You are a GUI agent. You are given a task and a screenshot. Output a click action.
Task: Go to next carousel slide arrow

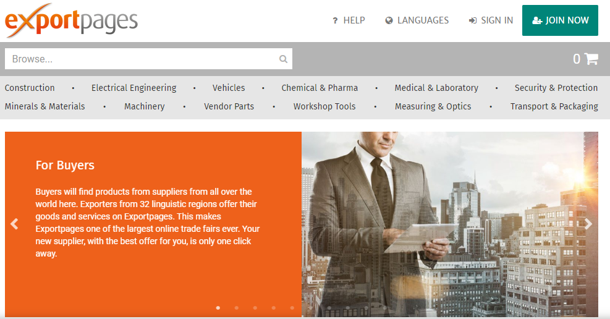(x=588, y=224)
